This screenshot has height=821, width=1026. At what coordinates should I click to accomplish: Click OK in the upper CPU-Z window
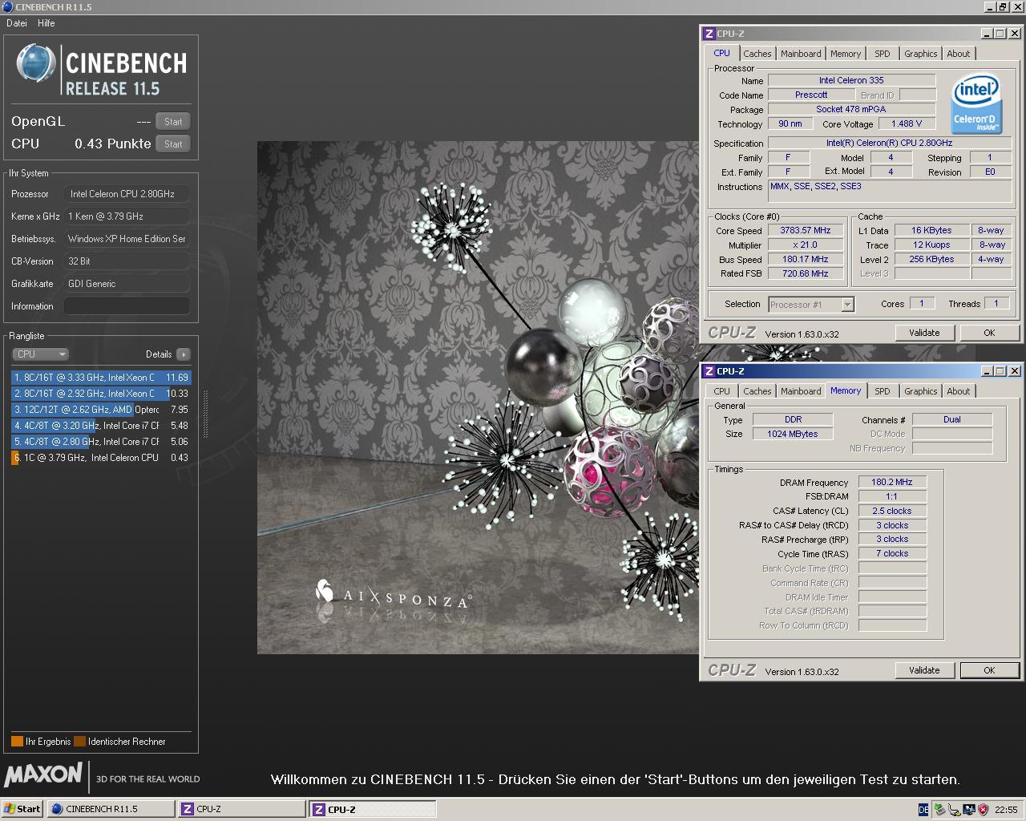[989, 333]
